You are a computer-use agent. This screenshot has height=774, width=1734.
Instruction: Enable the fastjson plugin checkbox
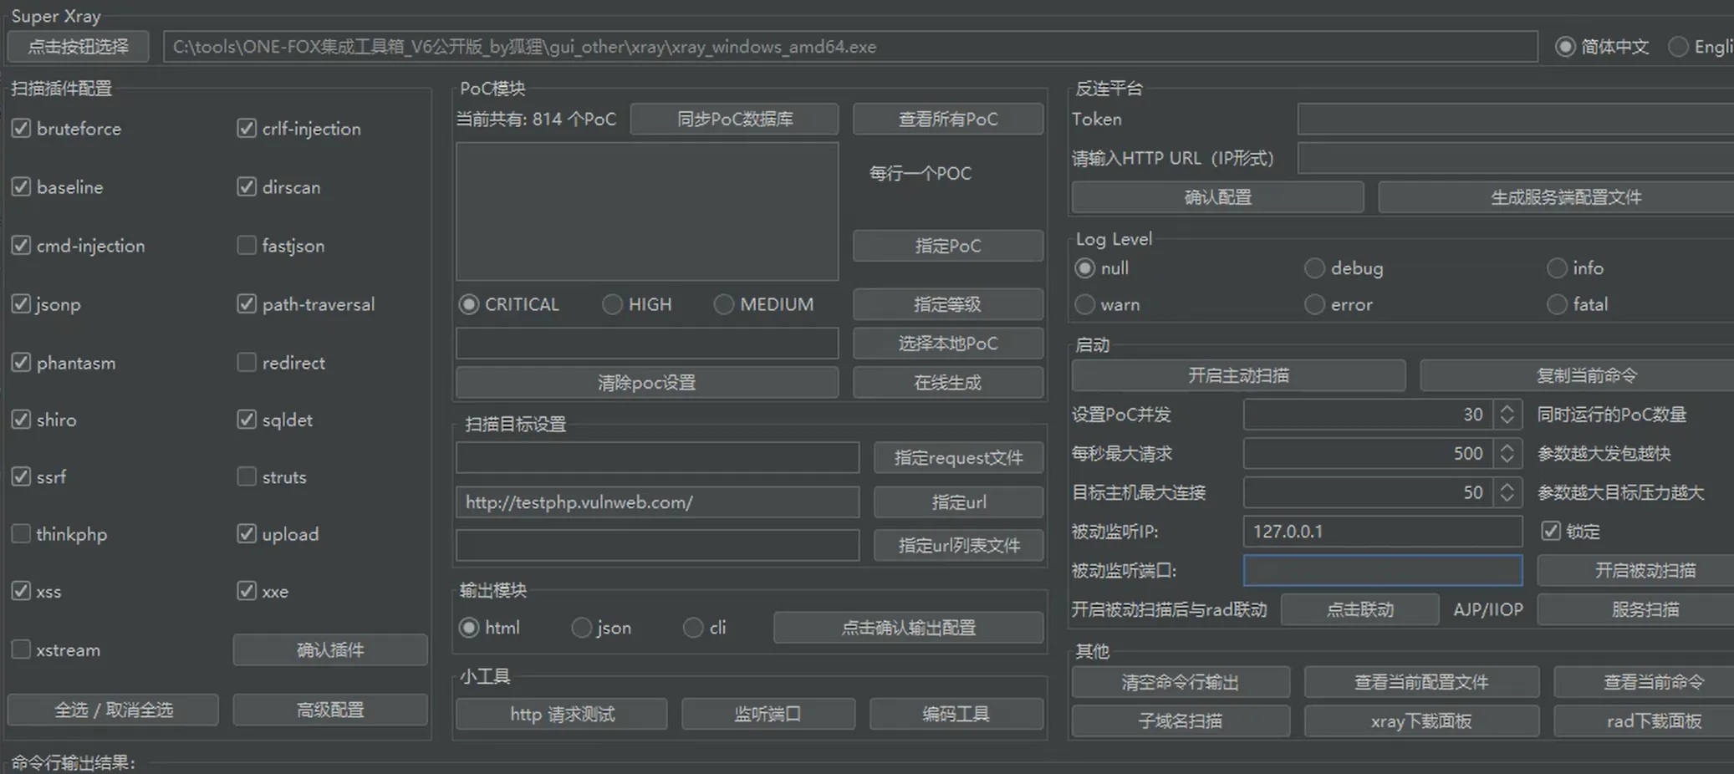point(247,245)
